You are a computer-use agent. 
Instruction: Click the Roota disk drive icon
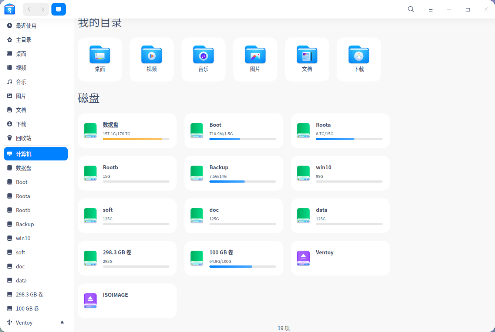tap(303, 131)
